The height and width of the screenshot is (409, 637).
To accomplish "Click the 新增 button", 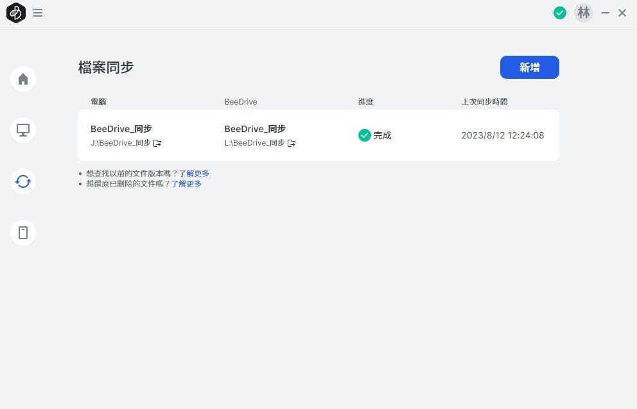I will [529, 67].
